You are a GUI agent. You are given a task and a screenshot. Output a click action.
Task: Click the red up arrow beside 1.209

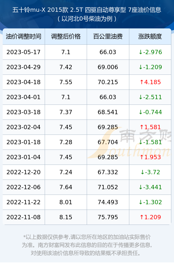tap(142, 217)
